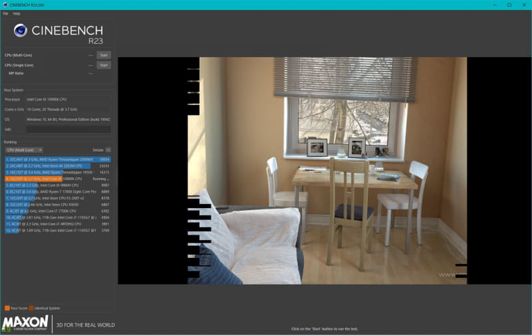Select the AMD Ryzen Threadripper 2990WX ranking row
Viewport: 532px width, 335px height.
58,160
